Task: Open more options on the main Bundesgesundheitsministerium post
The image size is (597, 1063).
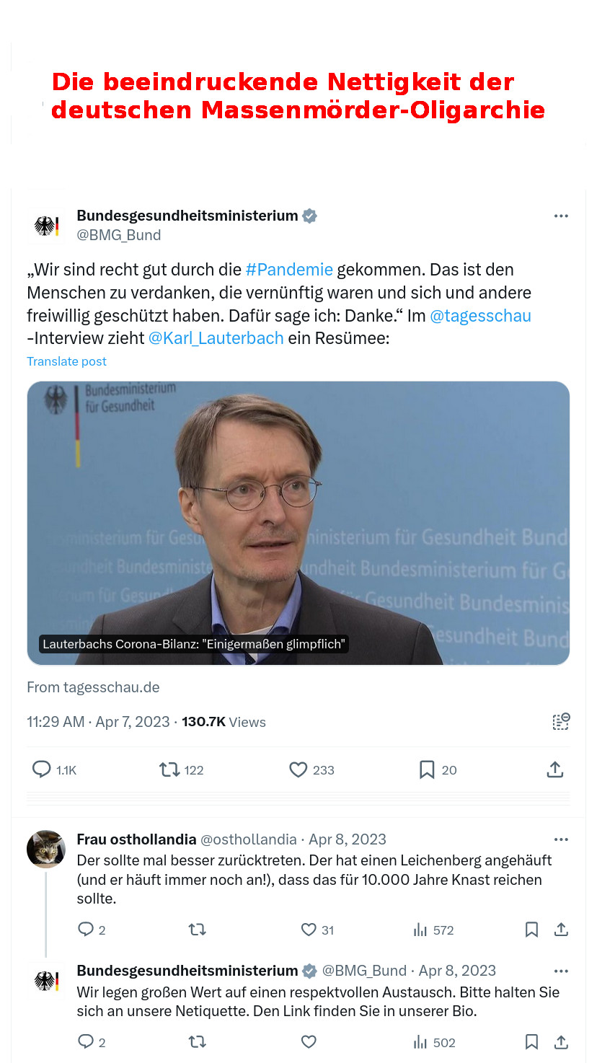Action: point(561,216)
